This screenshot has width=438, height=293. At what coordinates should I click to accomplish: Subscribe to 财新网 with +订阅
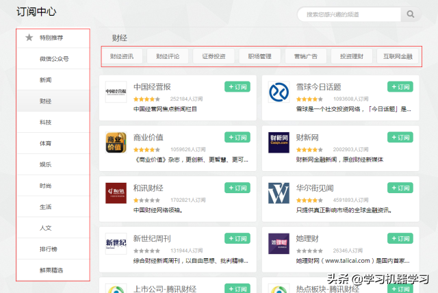click(x=400, y=138)
